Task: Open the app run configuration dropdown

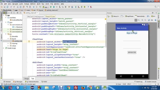Action: (x=46, y=7)
